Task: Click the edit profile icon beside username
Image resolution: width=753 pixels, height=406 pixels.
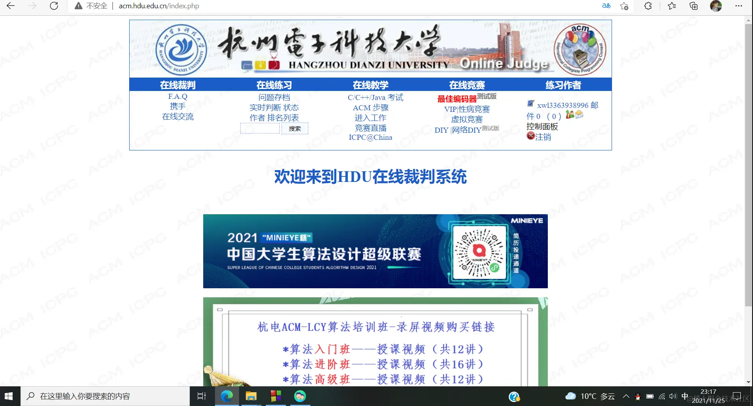Action: tap(531, 104)
